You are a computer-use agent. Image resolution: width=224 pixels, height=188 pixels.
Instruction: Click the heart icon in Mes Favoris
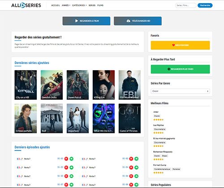(173, 45)
